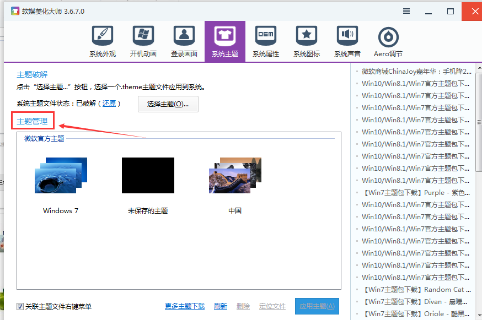The width and height of the screenshot is (482, 320).
Task: Switch to the 系统主题 tab
Action: (224, 40)
